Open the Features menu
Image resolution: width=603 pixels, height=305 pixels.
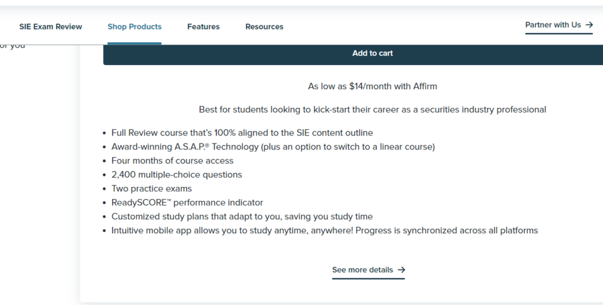[x=203, y=27]
